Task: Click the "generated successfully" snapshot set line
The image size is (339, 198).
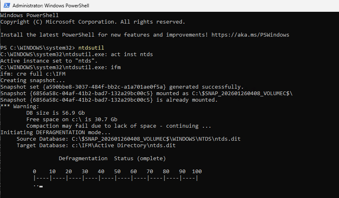Action: 122,87
